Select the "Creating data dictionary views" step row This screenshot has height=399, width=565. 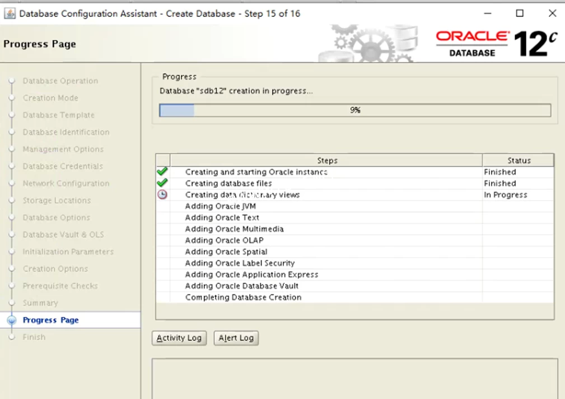coord(355,195)
